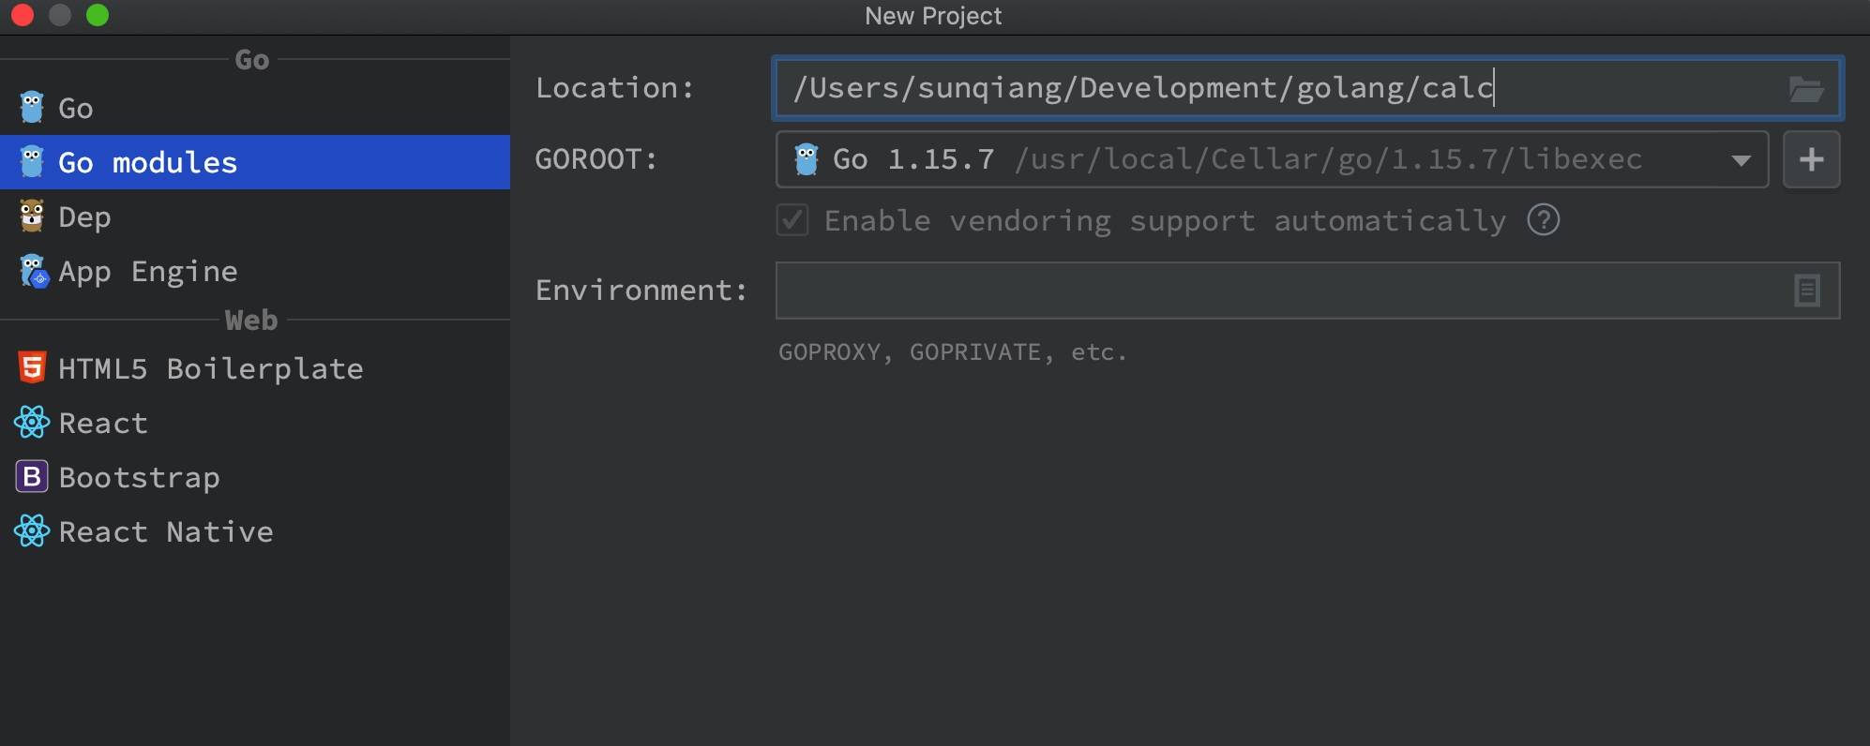Choose App Engine project type
The width and height of the screenshot is (1870, 746).
147,272
